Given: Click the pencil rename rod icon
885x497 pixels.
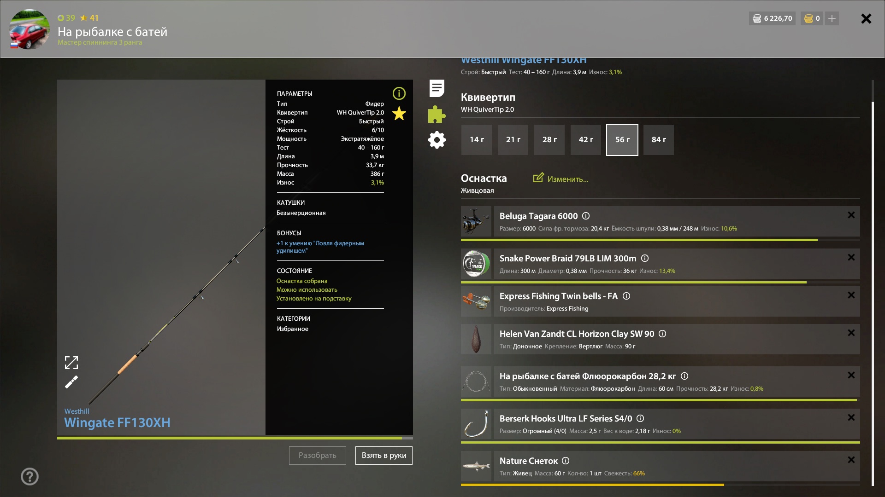Looking at the screenshot, I should (x=71, y=382).
